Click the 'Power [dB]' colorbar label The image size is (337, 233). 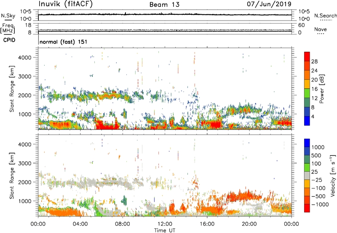point(321,89)
